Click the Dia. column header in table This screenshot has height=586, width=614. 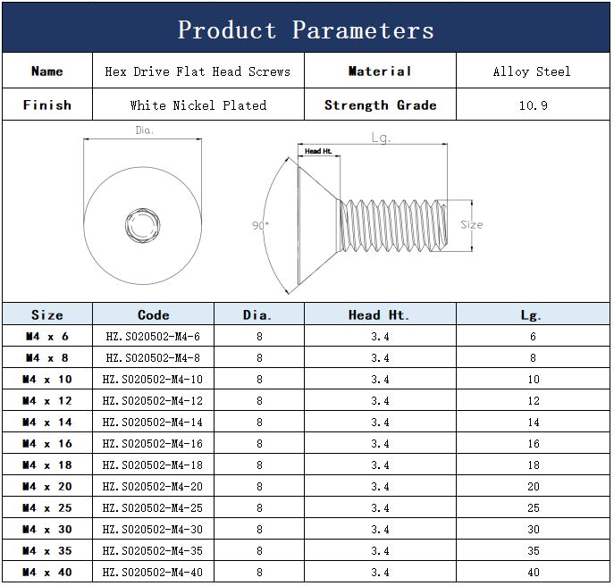coord(258,314)
